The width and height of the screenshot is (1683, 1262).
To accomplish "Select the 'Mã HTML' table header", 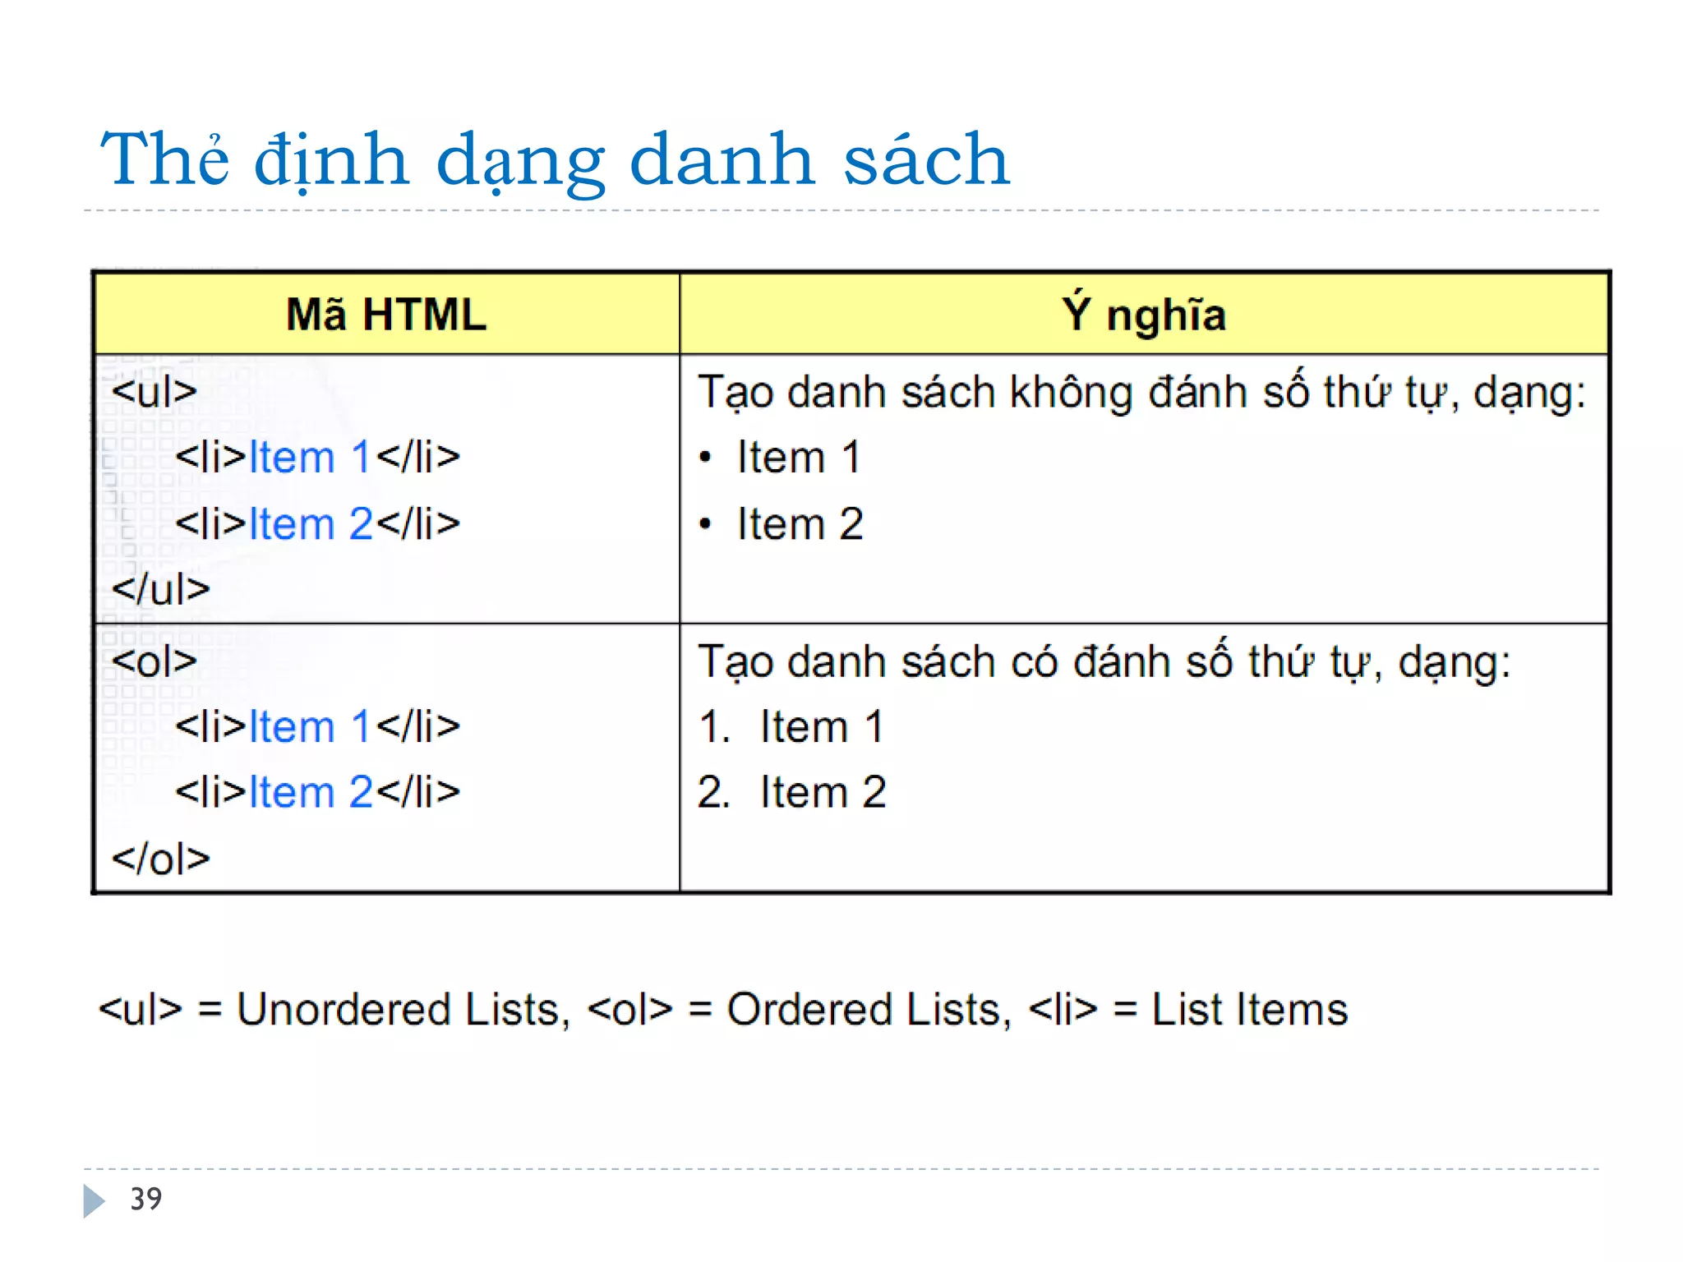I will [386, 315].
